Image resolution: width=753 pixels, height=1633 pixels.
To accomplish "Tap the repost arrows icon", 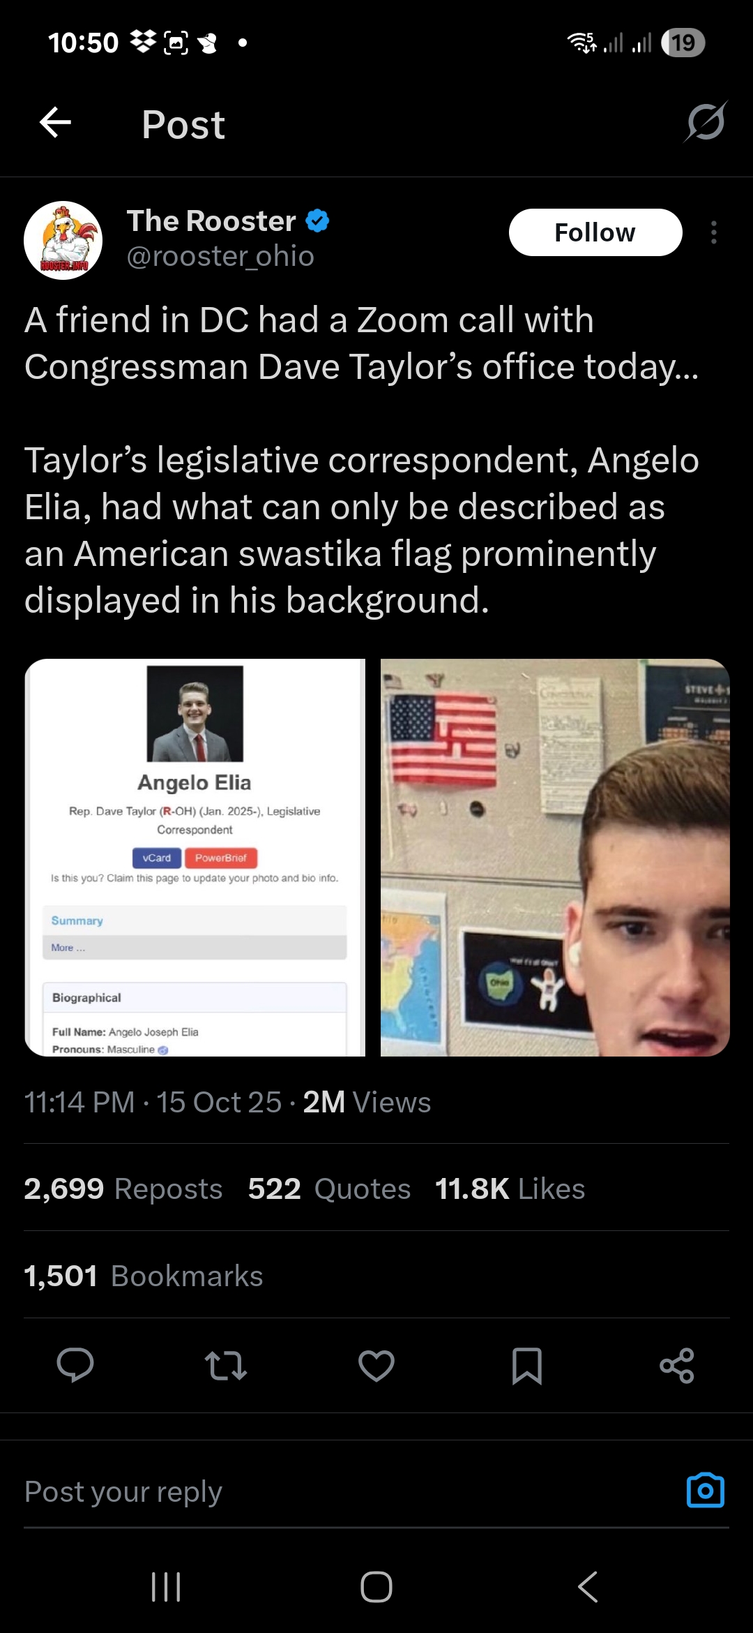I will 226,1366.
